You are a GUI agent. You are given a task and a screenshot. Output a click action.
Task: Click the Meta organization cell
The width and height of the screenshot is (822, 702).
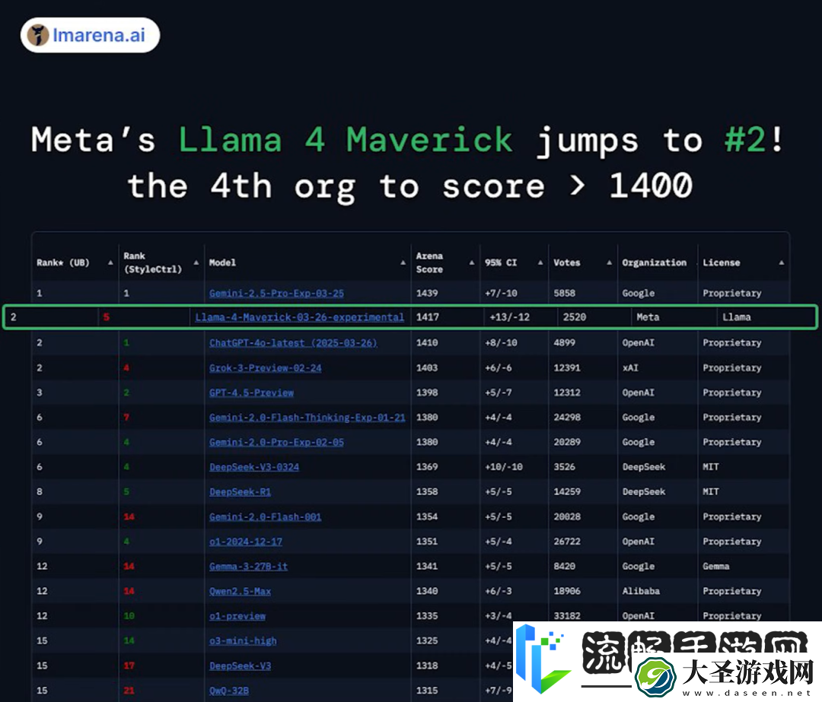[648, 317]
